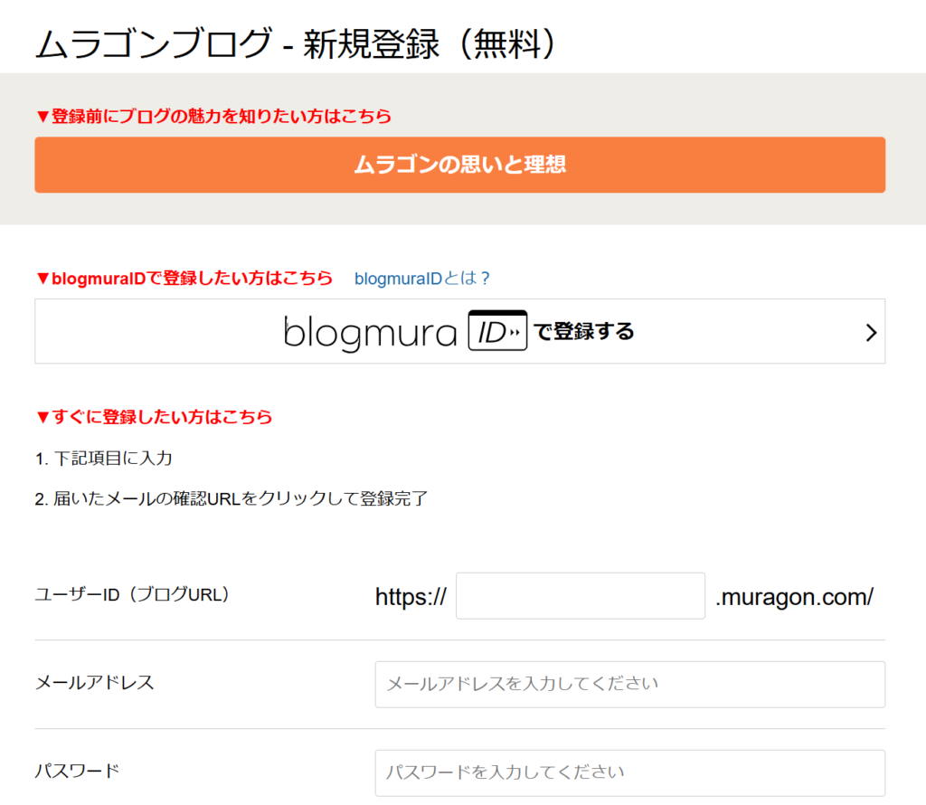Click the blogmura logo text
Screen dimensions: 926x805
click(370, 332)
